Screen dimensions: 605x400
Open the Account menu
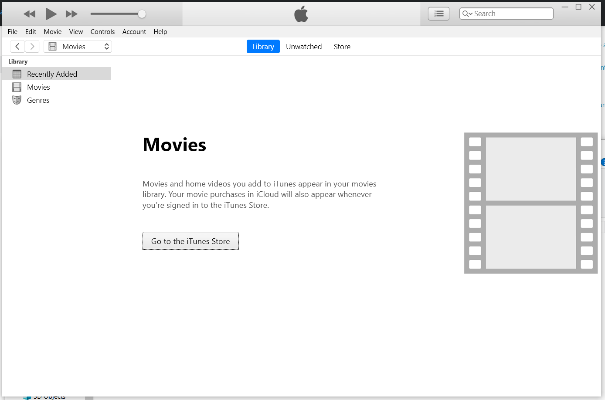pos(134,31)
